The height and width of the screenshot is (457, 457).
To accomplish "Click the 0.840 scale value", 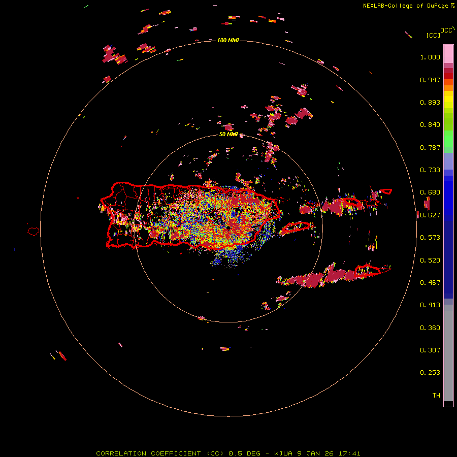I will 430,125.
